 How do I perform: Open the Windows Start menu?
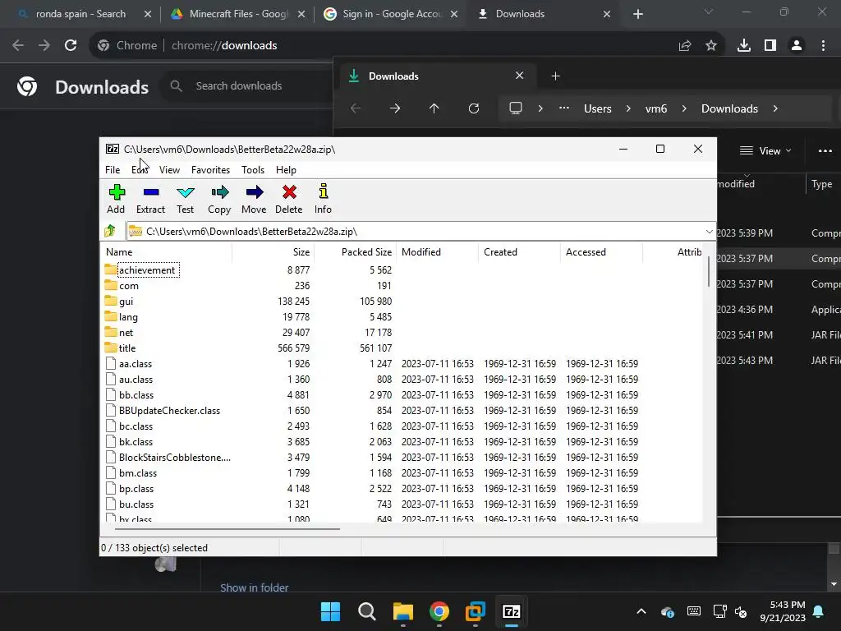(330, 611)
